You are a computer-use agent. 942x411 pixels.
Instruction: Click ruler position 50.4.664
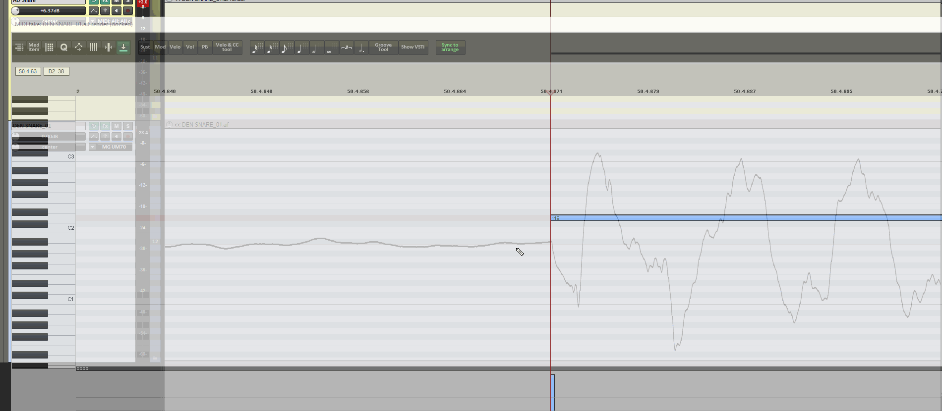click(x=455, y=92)
